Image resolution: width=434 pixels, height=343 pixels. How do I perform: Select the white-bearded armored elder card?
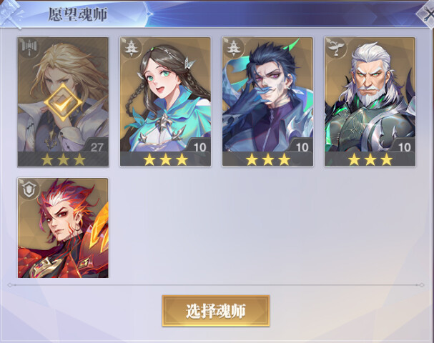pos(370,101)
